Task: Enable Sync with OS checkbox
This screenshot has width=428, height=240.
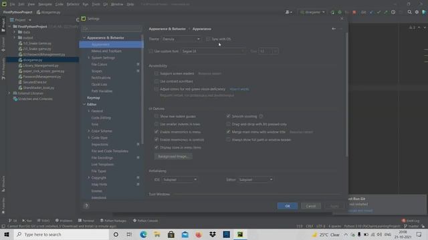Action: coord(208,39)
